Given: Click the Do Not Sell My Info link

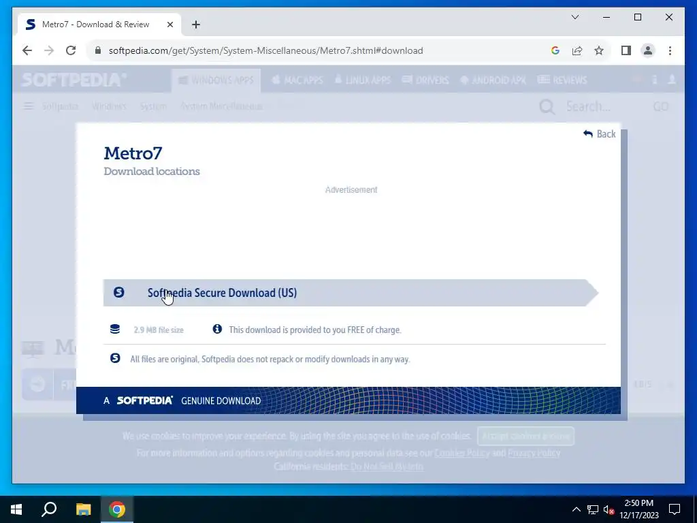Looking at the screenshot, I should coord(387,466).
